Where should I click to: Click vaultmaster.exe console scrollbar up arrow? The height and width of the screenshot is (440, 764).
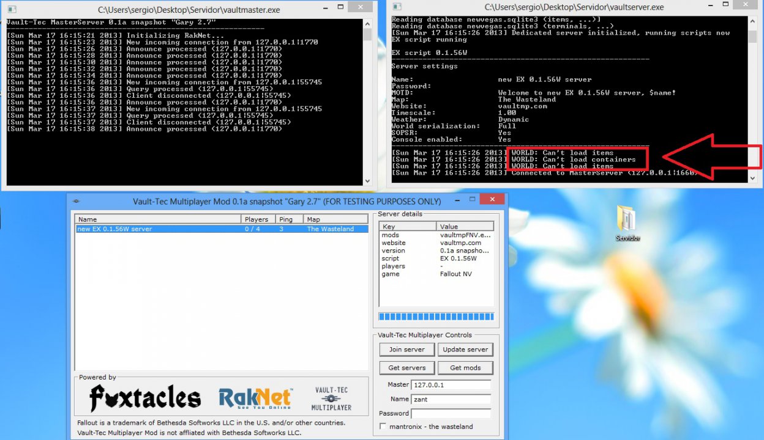coord(367,23)
